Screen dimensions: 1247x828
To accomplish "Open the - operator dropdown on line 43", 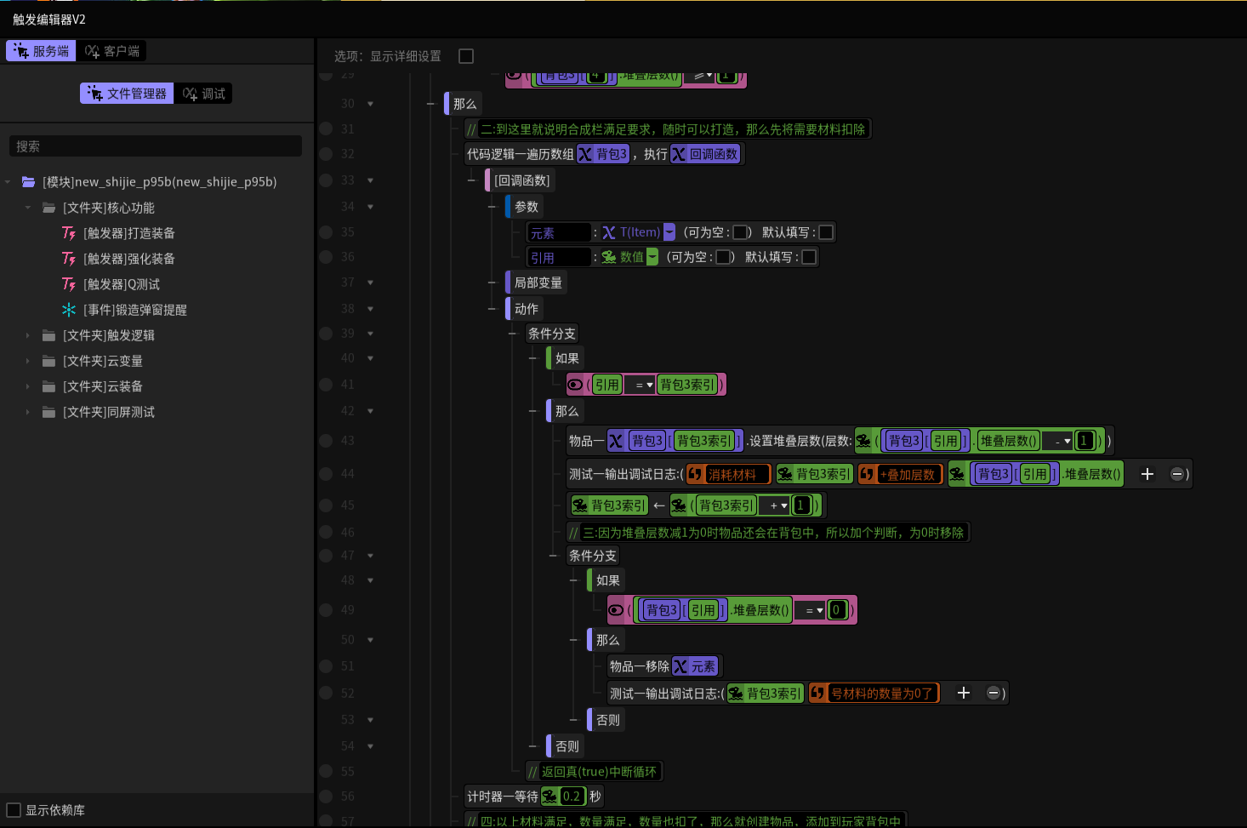I will click(1058, 441).
